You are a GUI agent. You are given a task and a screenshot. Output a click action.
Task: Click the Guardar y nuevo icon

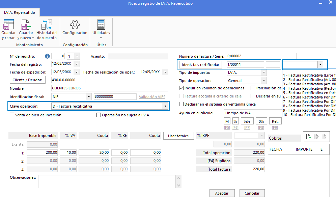coord(26,24)
